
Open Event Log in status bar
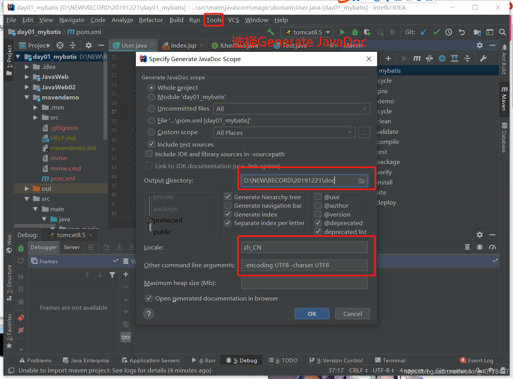(x=477, y=360)
